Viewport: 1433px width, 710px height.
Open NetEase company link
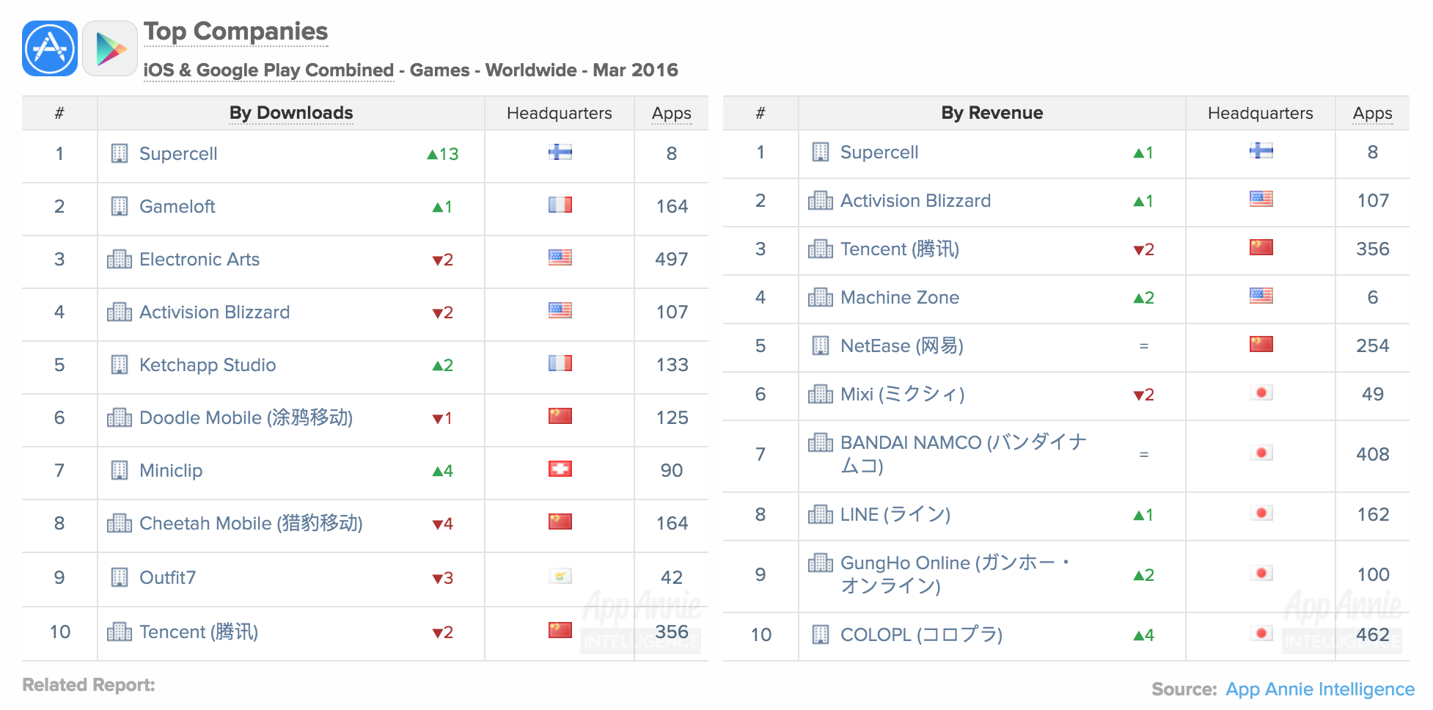[x=902, y=346]
